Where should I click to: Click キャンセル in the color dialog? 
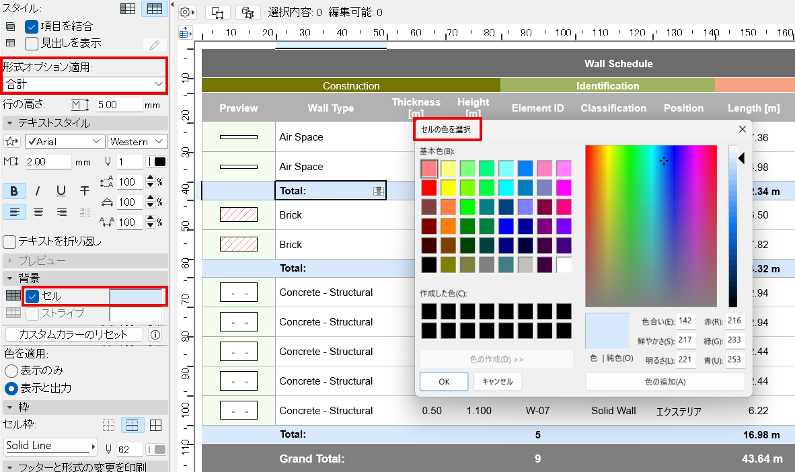(498, 382)
